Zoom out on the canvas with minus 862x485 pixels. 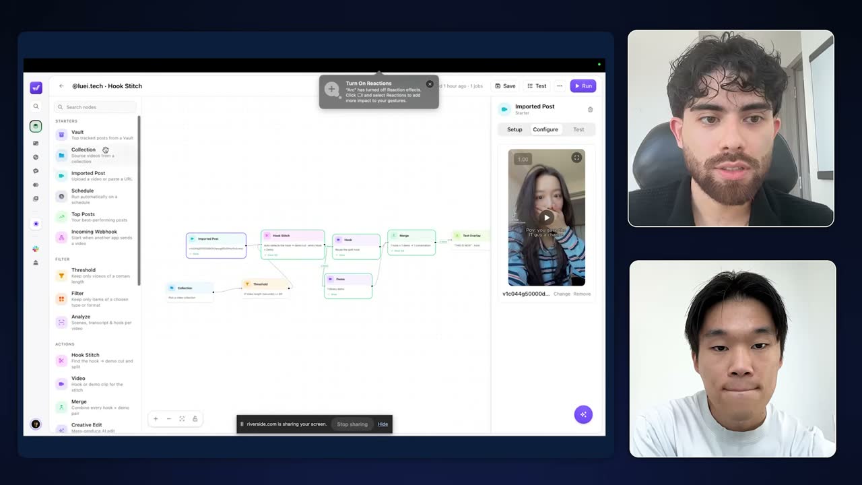(x=169, y=419)
